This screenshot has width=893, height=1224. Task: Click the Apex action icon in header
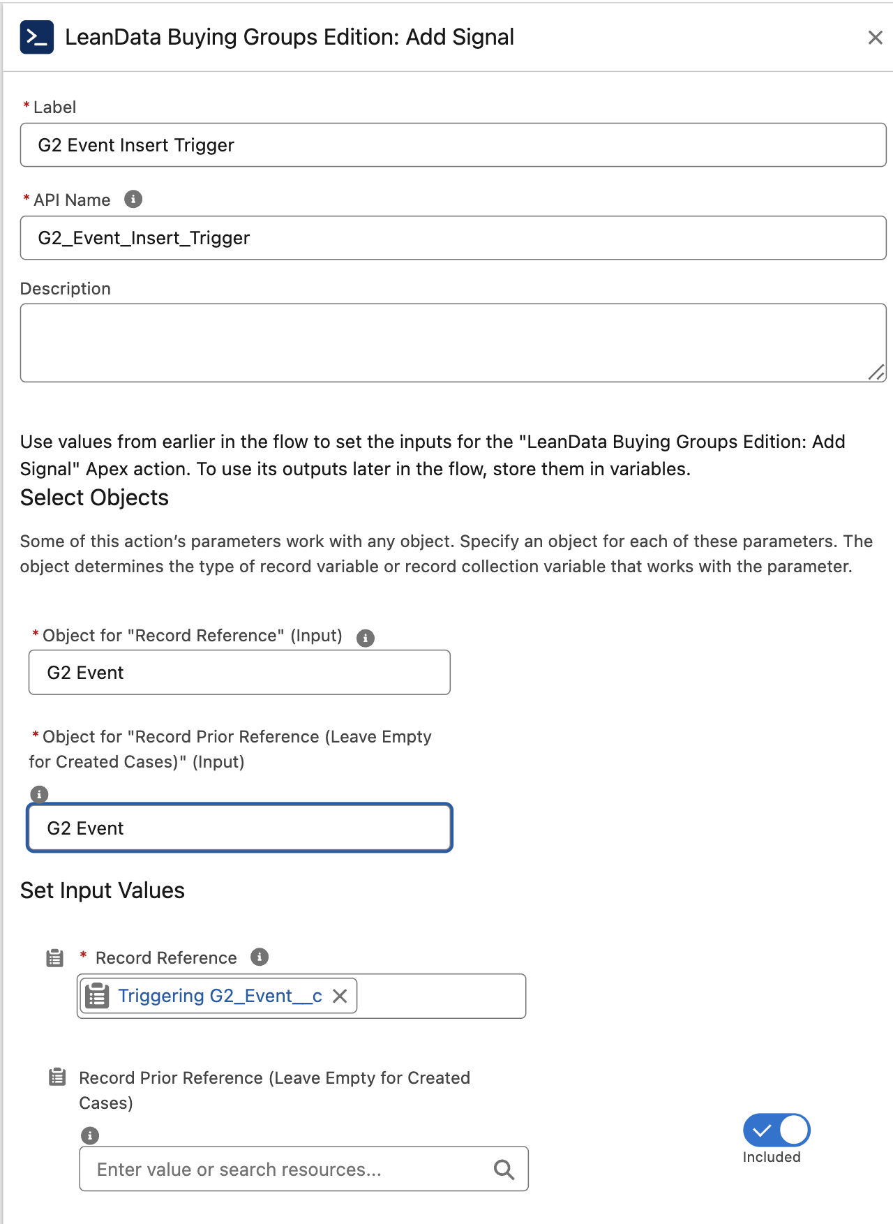tap(36, 37)
